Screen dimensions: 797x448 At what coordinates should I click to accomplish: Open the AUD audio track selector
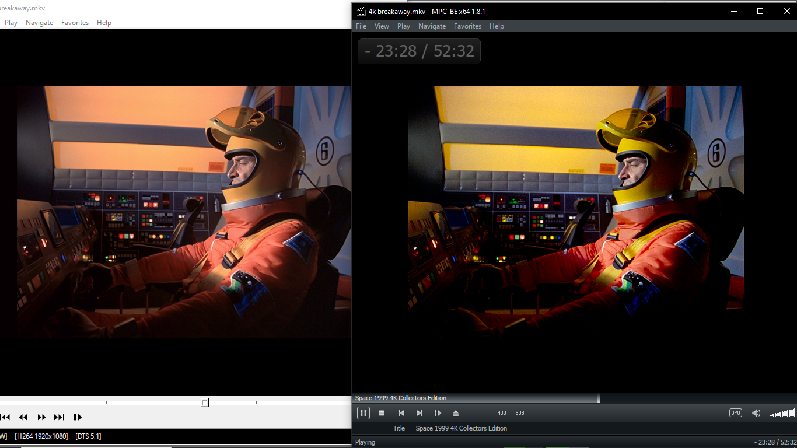502,413
